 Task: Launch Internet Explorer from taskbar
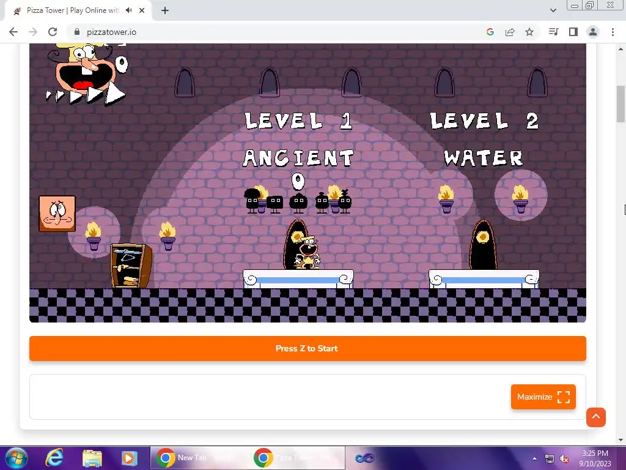tap(54, 458)
